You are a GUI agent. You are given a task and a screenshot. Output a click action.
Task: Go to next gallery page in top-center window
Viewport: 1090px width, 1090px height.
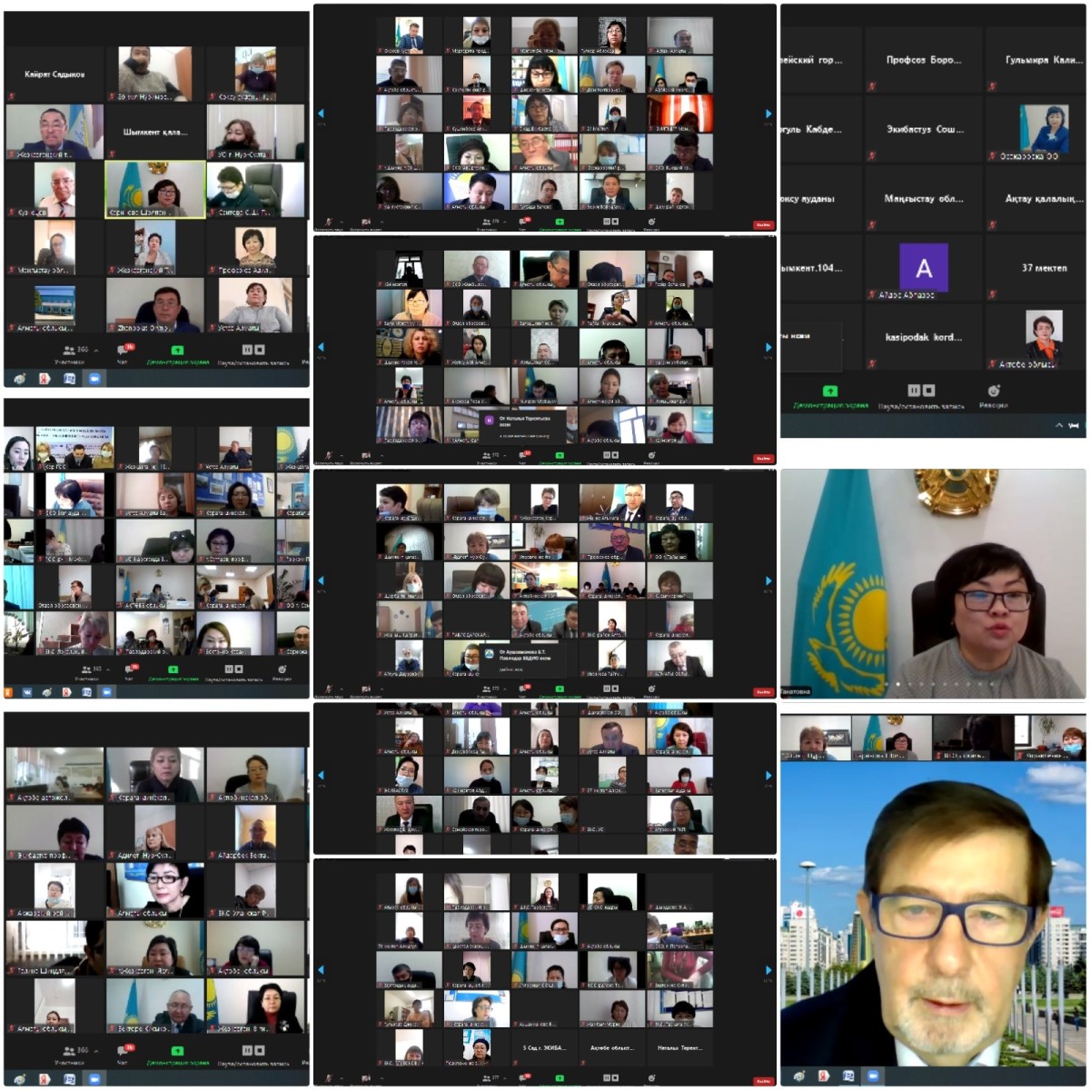[x=768, y=114]
